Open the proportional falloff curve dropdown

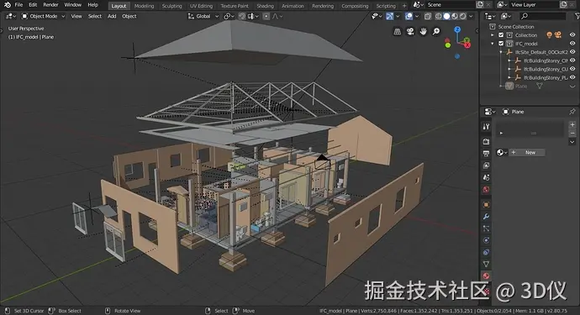pos(277,16)
